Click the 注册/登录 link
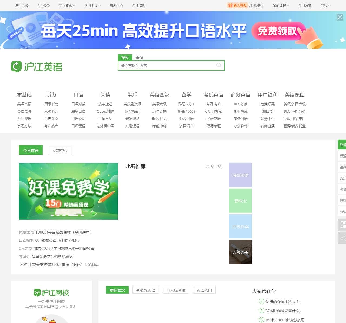The height and width of the screenshot is (323, 346). click(x=256, y=5)
